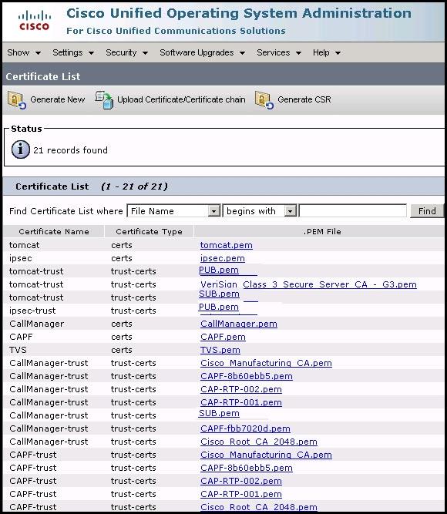This screenshot has height=514, width=447.
Task: Open the TVS.pem link
Action: [x=220, y=350]
